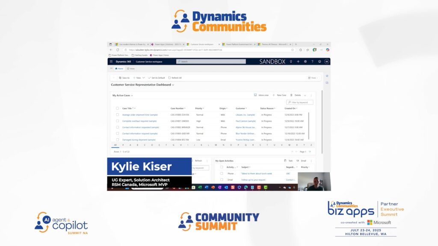
Task: Check the 'Damaged during shipment' case row
Action: tap(117, 140)
